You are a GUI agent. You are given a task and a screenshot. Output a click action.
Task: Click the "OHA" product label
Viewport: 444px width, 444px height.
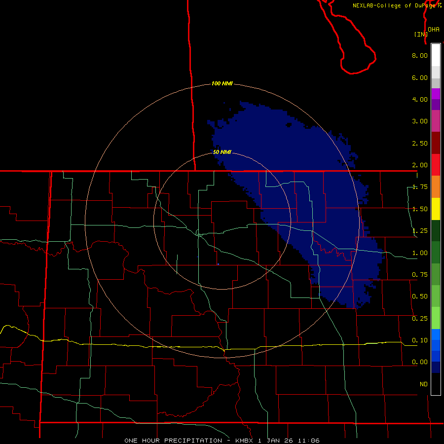[x=434, y=30]
